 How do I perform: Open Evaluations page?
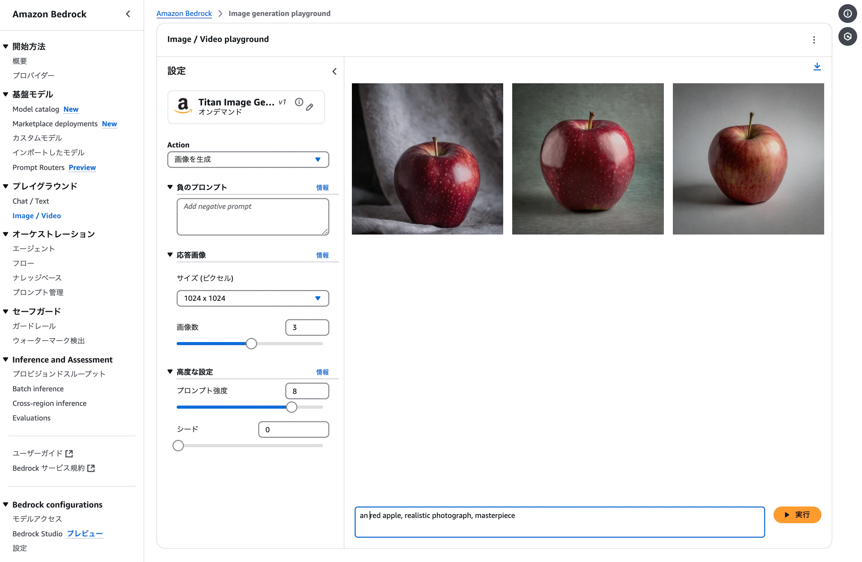(x=31, y=418)
